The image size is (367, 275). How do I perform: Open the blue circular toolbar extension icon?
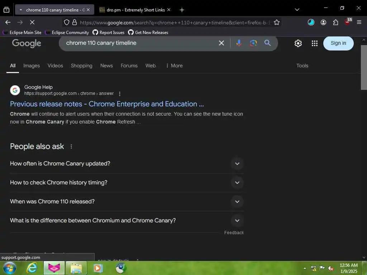[311, 23]
